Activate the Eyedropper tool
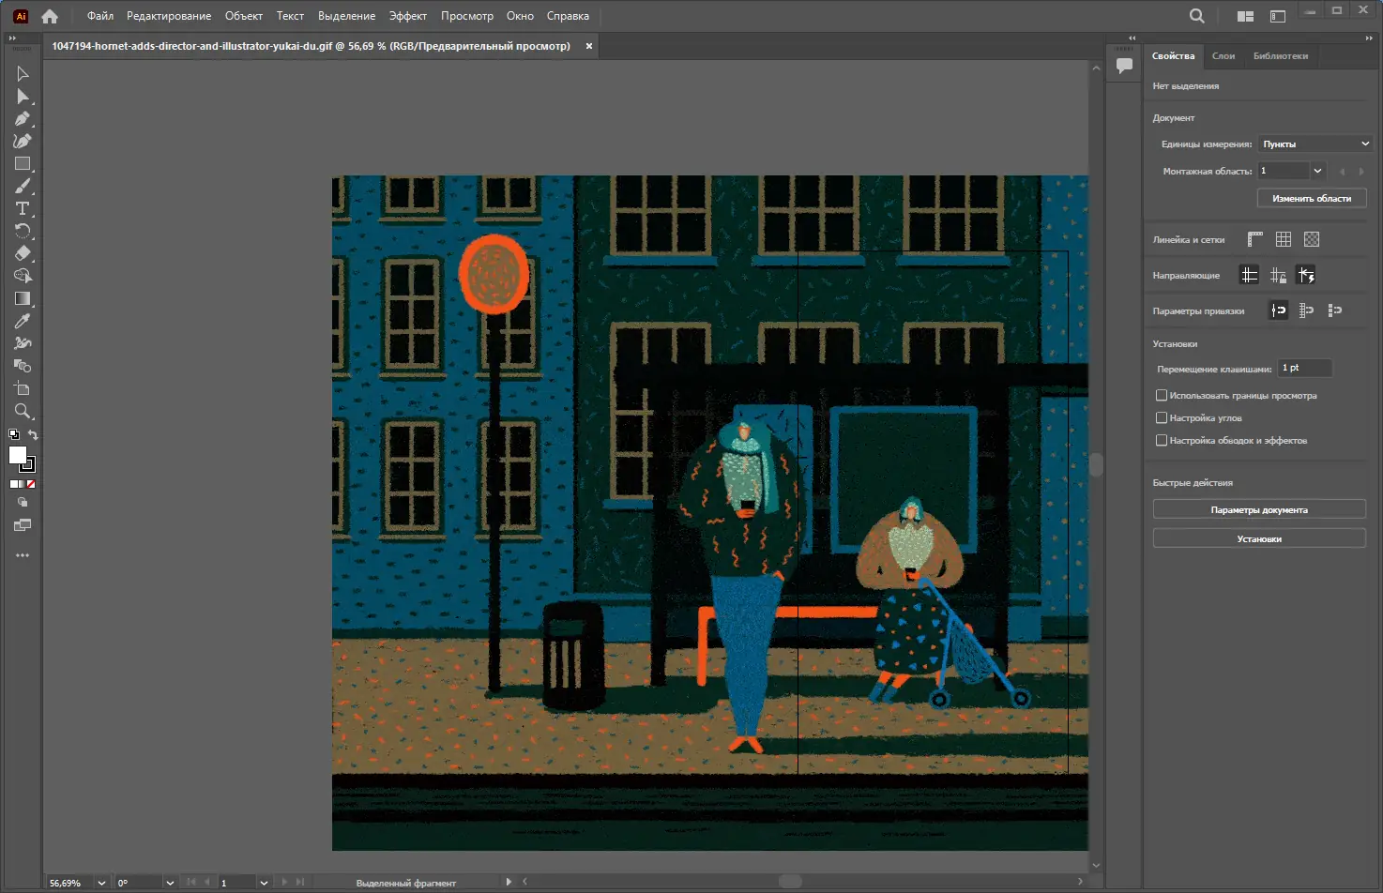Viewport: 1383px width, 893px height. [x=23, y=321]
